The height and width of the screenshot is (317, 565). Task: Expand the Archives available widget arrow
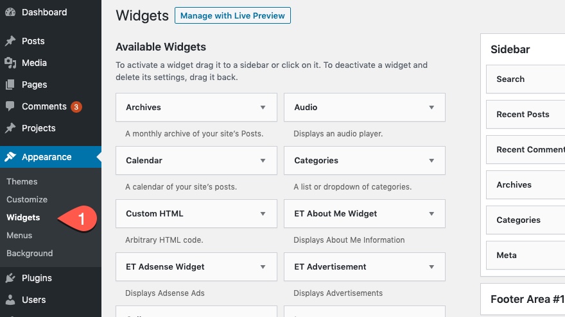click(263, 108)
